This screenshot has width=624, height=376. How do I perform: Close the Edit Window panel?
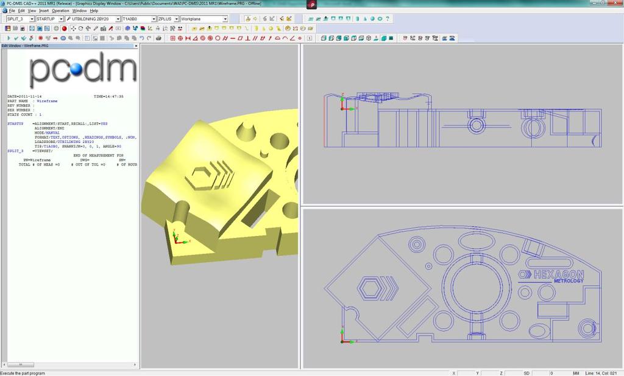[136, 46]
